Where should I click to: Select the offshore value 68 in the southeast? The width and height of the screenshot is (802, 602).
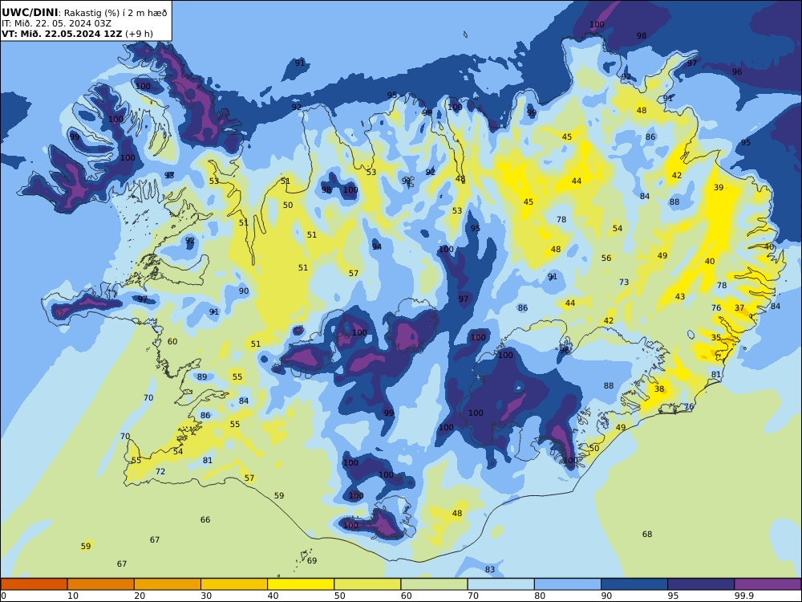coord(647,534)
